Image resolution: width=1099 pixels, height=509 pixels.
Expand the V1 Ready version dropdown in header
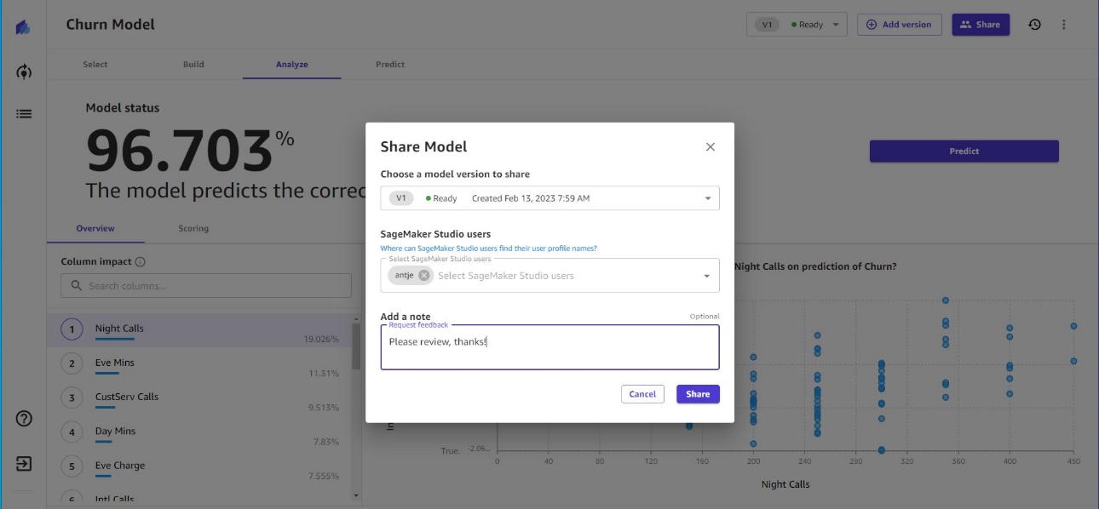click(x=797, y=25)
